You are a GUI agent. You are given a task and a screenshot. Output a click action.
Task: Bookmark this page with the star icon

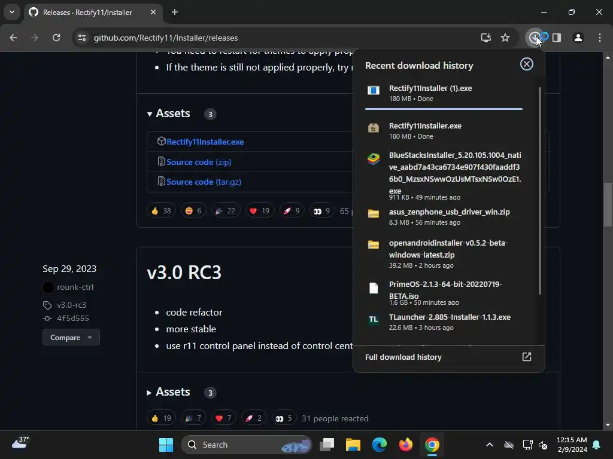point(505,38)
